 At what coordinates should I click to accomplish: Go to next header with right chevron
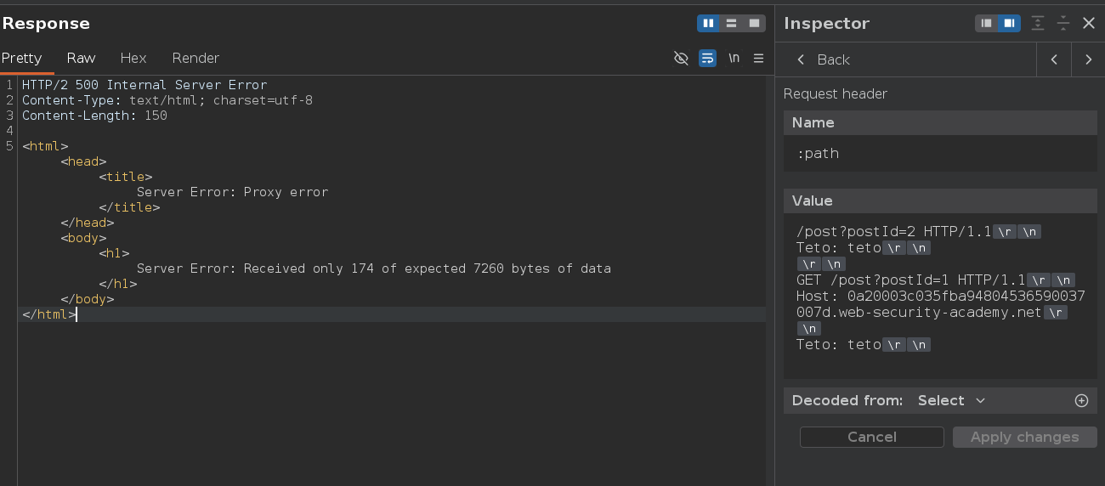point(1088,59)
